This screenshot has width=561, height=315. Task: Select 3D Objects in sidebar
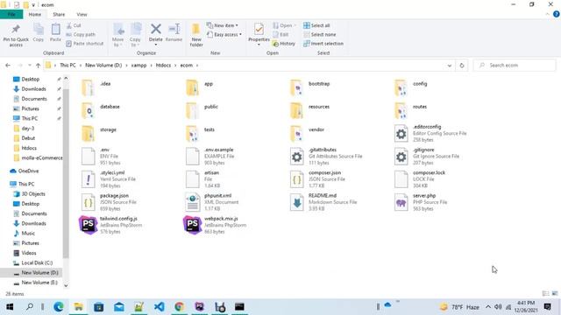tap(33, 194)
